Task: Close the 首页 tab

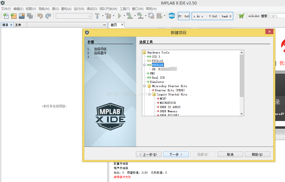Action: tap(122, 25)
